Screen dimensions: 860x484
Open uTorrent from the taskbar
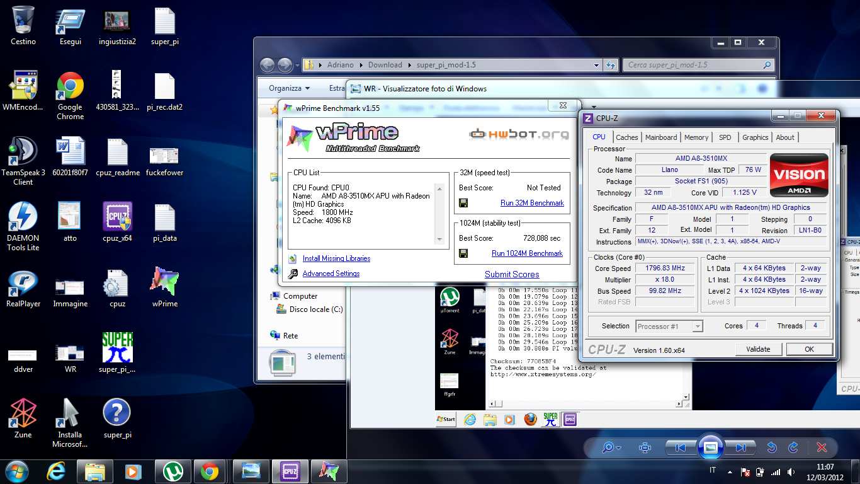[x=173, y=471]
